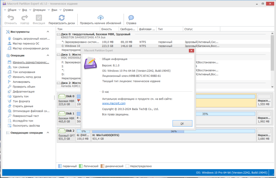Start Дефрагментация operation
The height and width of the screenshot is (178, 276).
point(21,92)
